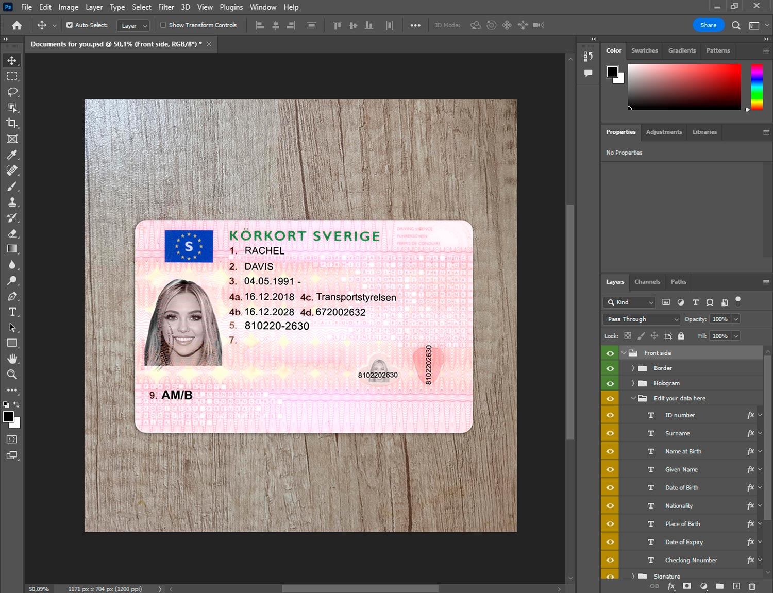Click the Home icon in options bar
773x593 pixels.
[x=17, y=25]
